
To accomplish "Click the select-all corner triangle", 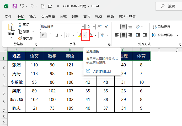I will tap(5, 50).
